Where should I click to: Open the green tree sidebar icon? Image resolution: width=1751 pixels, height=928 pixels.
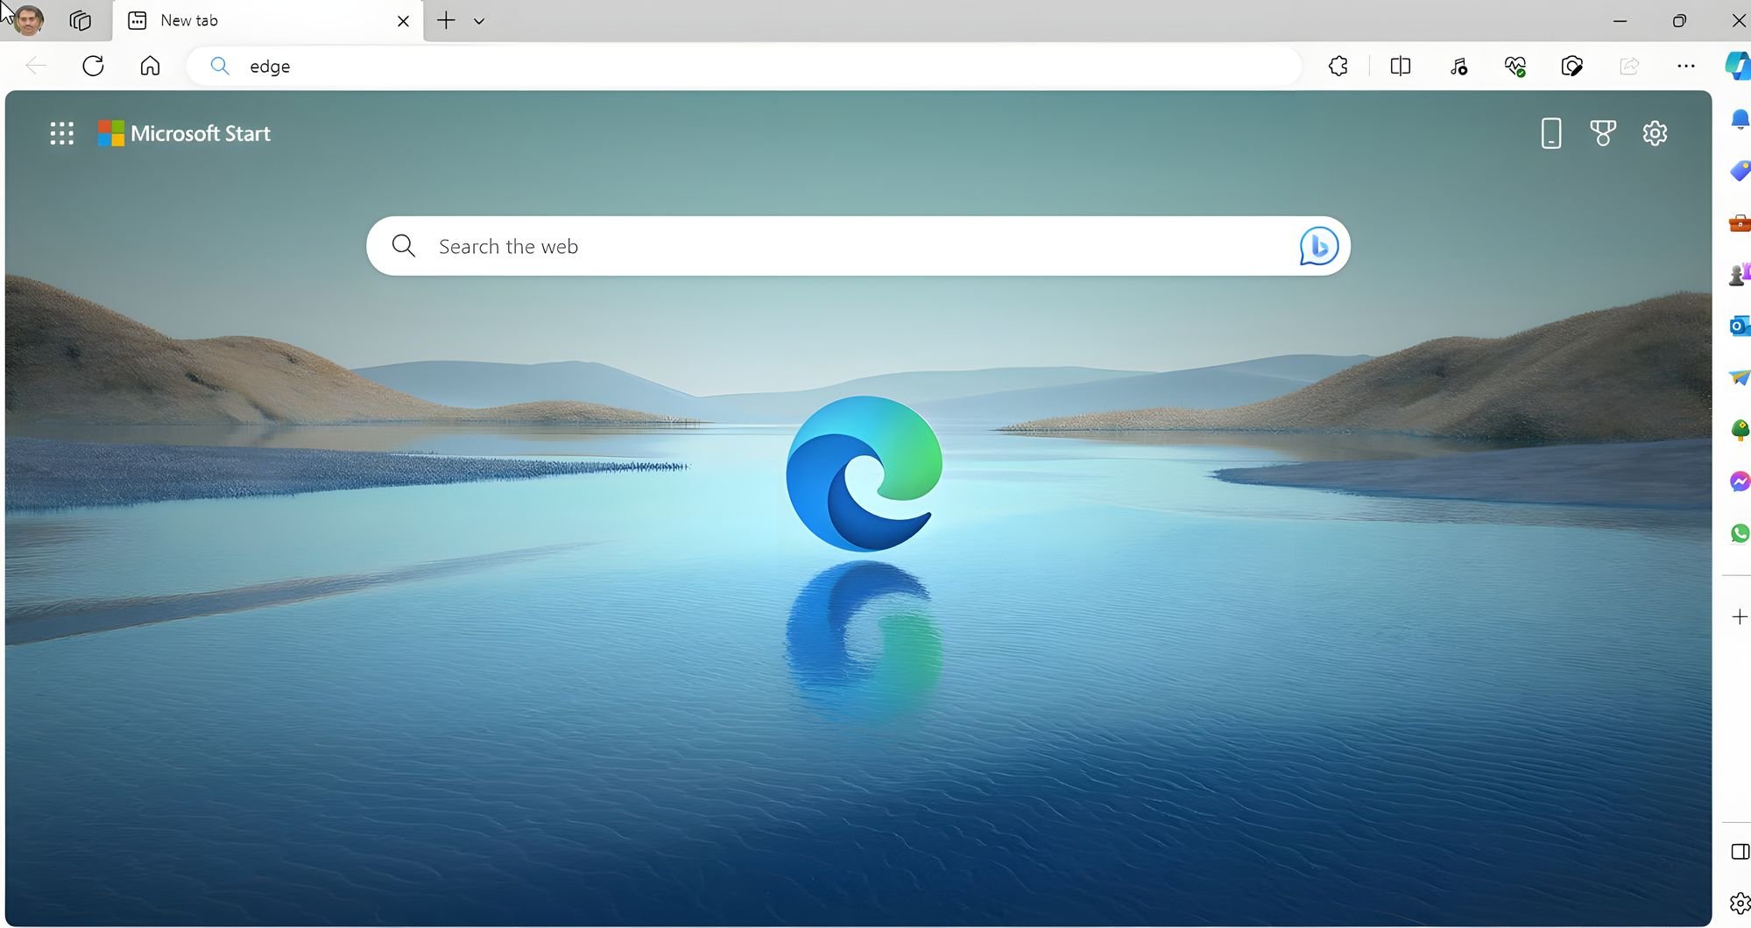(x=1740, y=430)
